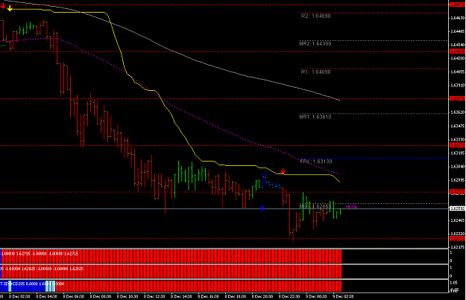Click the MS1 1.62850 pivot label
This screenshot has width=466, height=300.
click(x=315, y=206)
